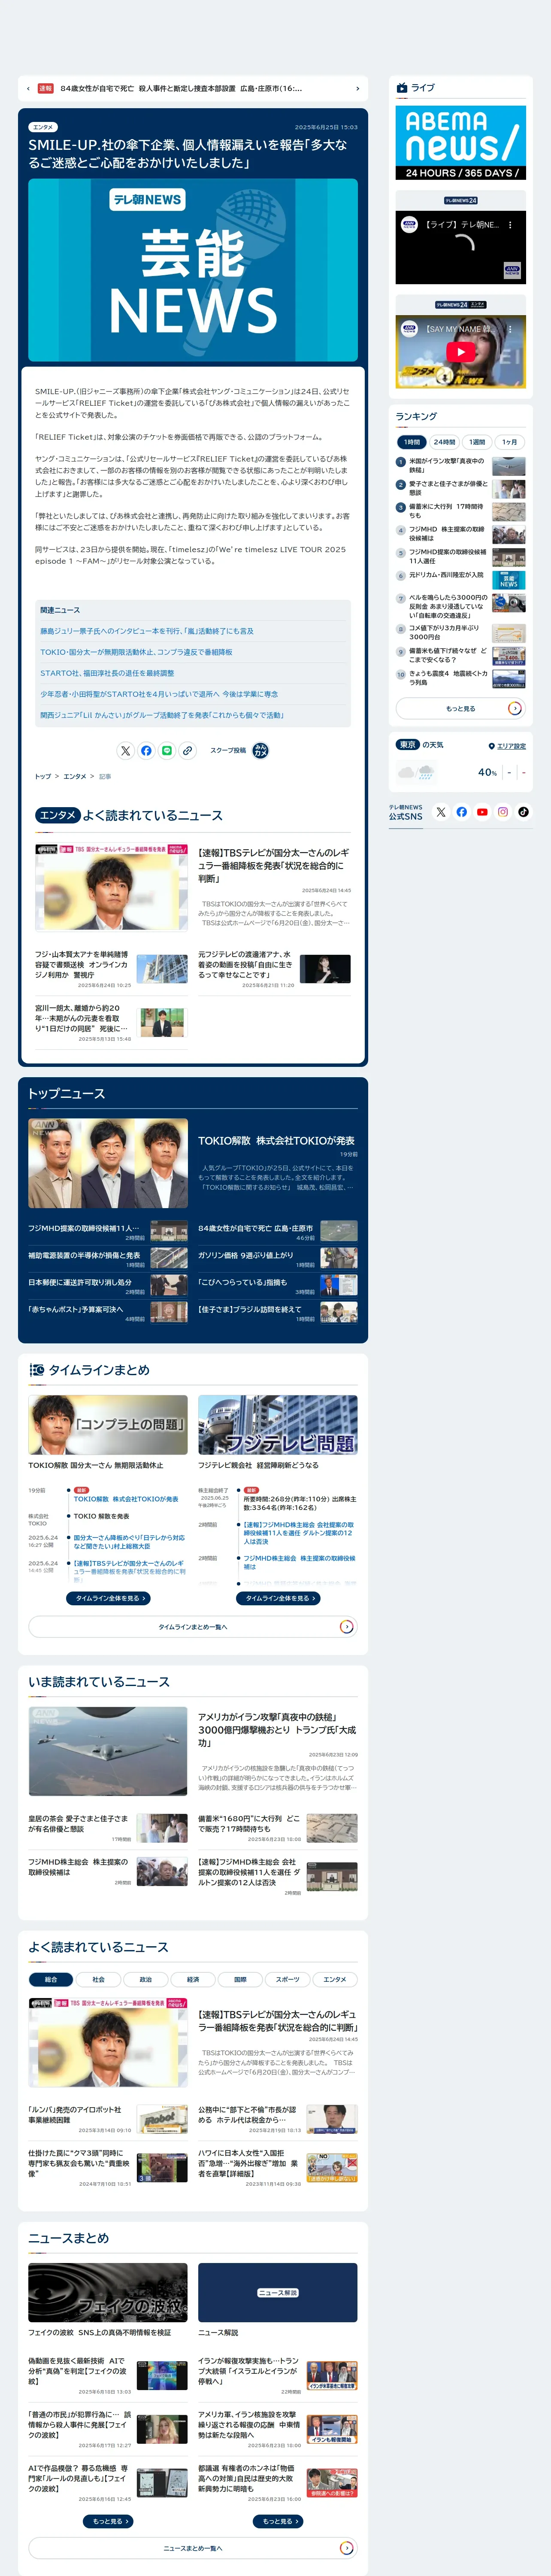Image resolution: width=551 pixels, height=2576 pixels.
Task: Open the エリア設定 weather area link
Action: [x=511, y=746]
